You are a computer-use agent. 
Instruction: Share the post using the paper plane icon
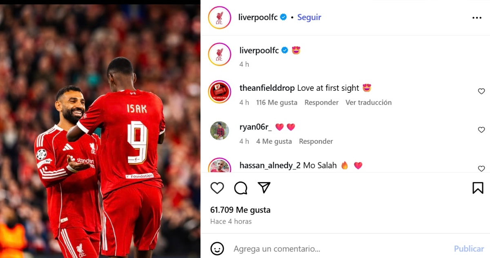coord(264,187)
